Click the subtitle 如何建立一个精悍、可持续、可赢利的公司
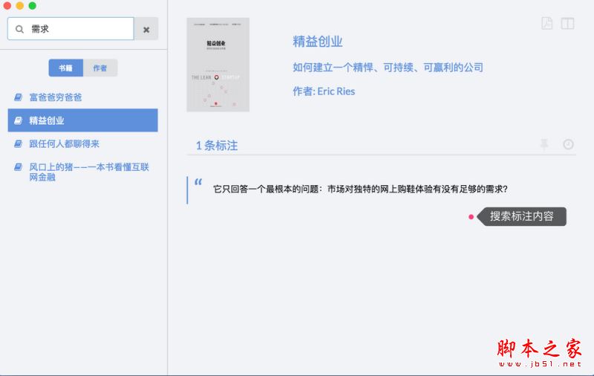The width and height of the screenshot is (594, 376). pyautogui.click(x=388, y=68)
